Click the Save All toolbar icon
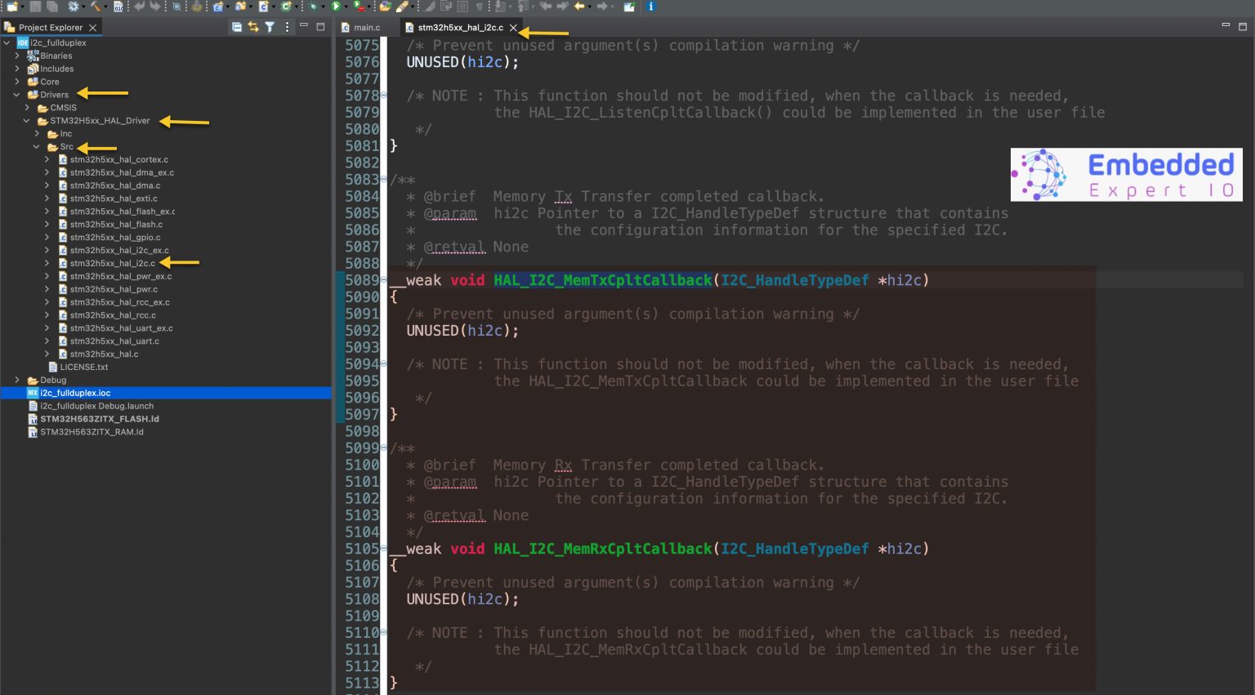The height and width of the screenshot is (695, 1255). pyautogui.click(x=52, y=7)
